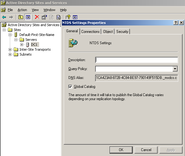185x156 pixels.
Task: Uncheck the Global Catalog checkbox
Action: (70, 87)
